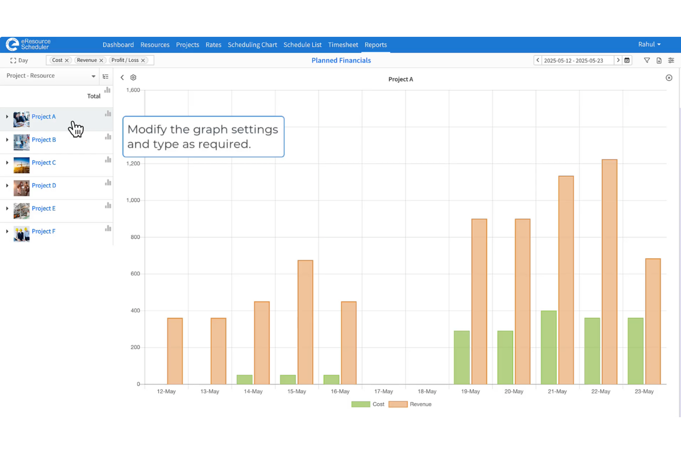The height and width of the screenshot is (454, 681).
Task: Switch to the Scheduling Chart tab
Action: (x=252, y=45)
